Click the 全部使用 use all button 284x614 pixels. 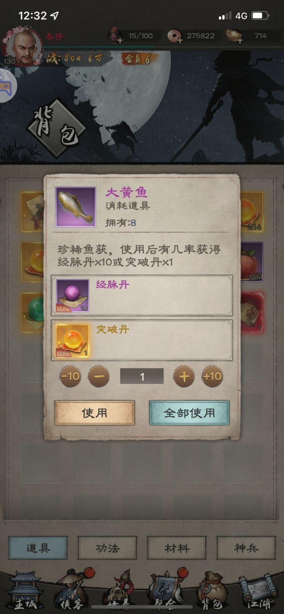(x=189, y=413)
